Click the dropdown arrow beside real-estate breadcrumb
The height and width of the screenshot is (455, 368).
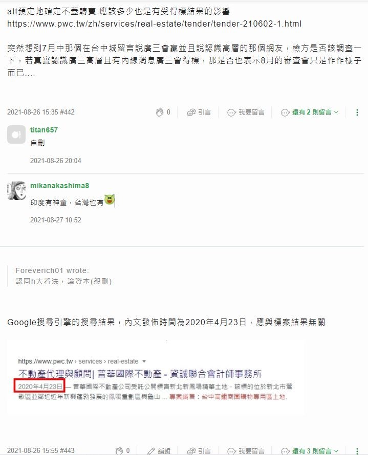point(144,361)
